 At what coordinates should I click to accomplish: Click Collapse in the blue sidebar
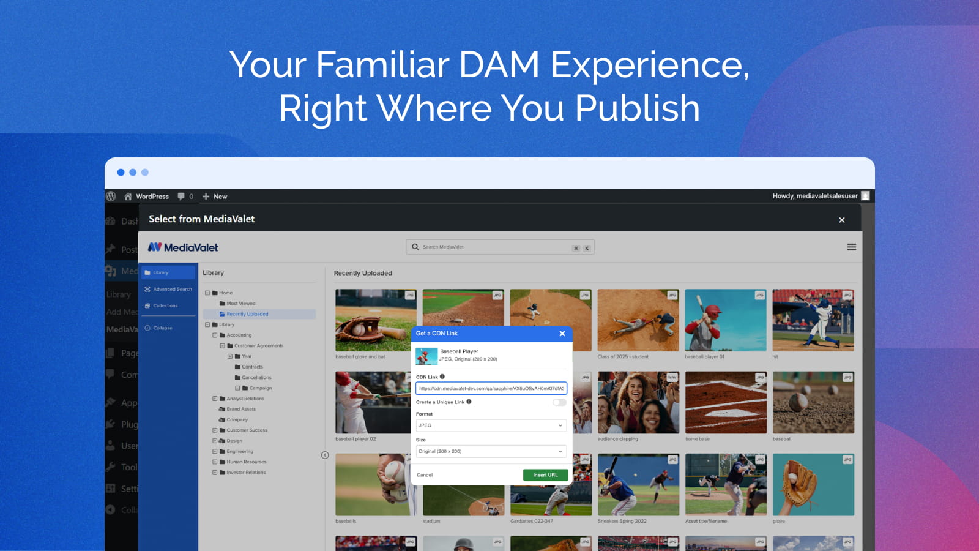coord(159,328)
